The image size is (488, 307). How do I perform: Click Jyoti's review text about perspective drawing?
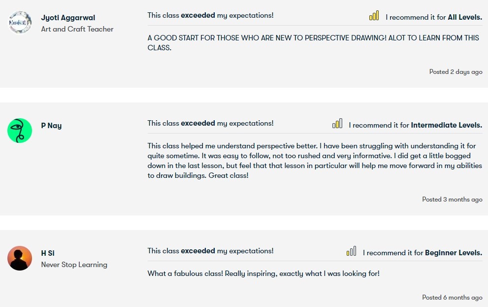click(x=313, y=43)
